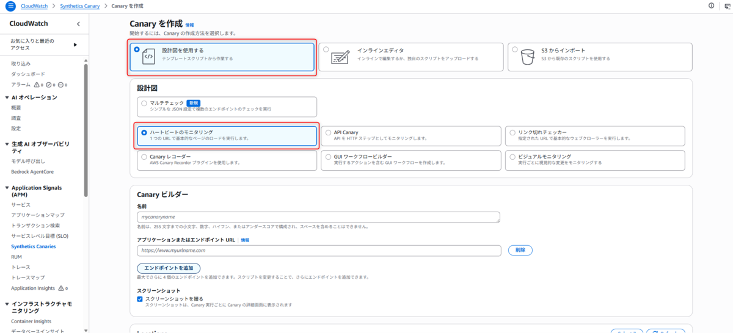The width and height of the screenshot is (733, 333).
Task: Open サービス under Application Signals
Action: click(21, 205)
